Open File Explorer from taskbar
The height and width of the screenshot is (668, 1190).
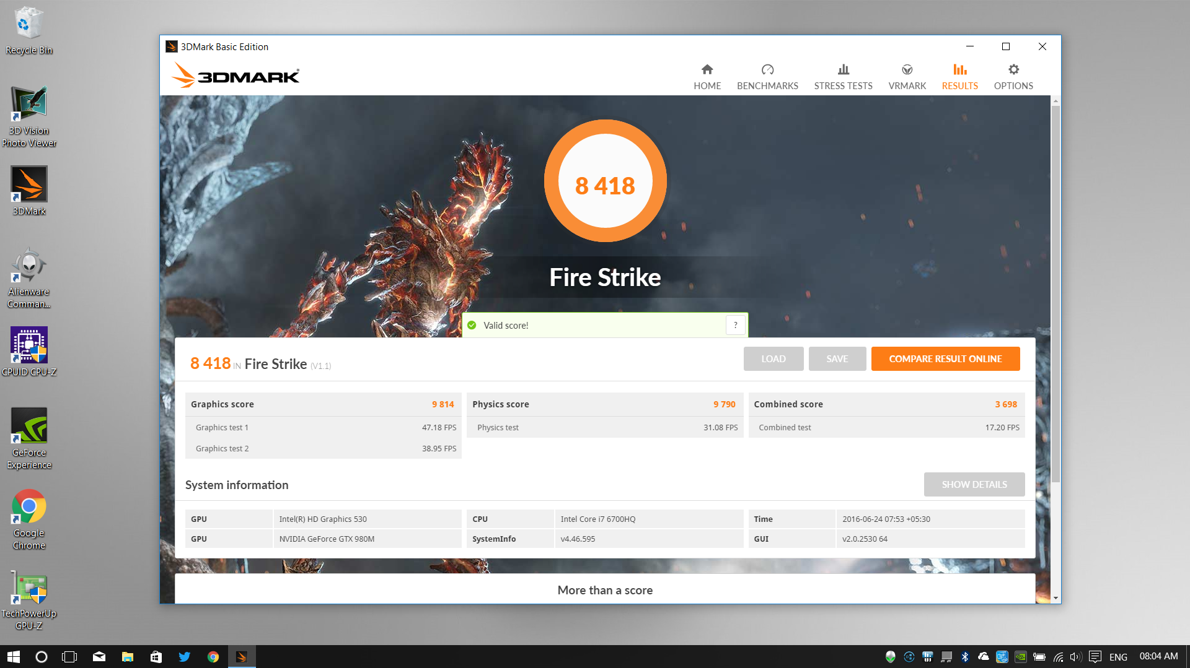coord(128,656)
